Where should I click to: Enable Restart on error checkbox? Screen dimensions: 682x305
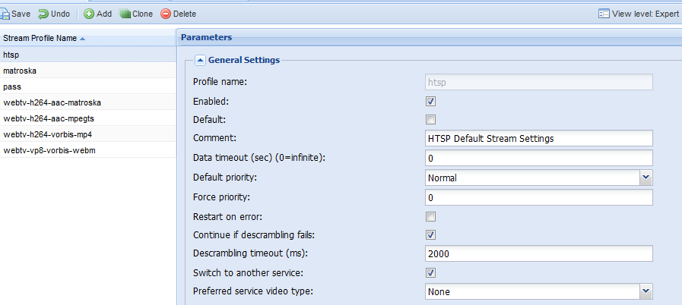pos(430,216)
